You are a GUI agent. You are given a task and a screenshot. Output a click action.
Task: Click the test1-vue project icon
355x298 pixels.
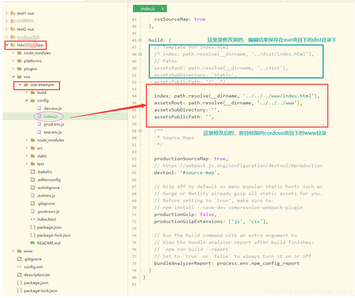13,13
